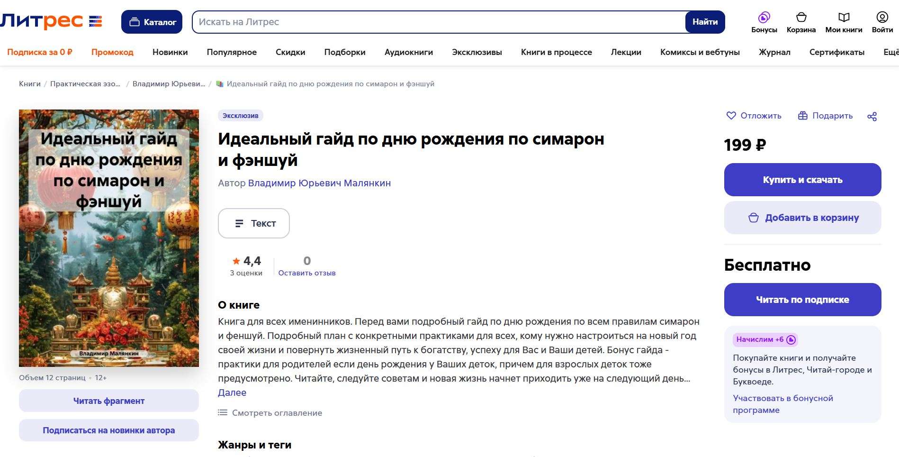899x457 pixels.
Task: Open the Каталог button
Action: [x=152, y=22]
